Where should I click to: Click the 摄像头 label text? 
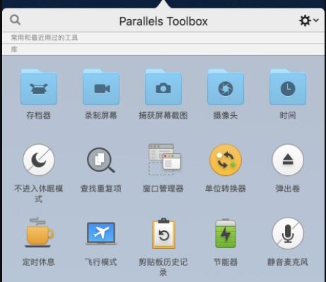coord(226,115)
